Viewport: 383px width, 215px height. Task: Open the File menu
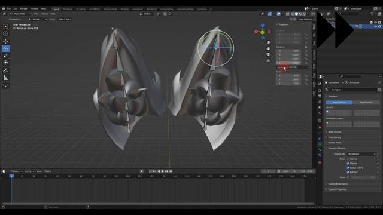click(9, 8)
